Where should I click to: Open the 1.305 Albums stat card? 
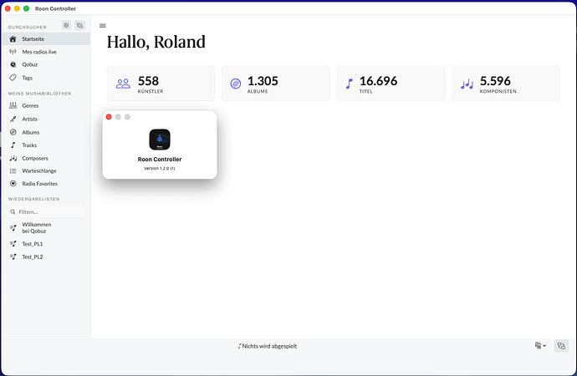[x=276, y=84]
